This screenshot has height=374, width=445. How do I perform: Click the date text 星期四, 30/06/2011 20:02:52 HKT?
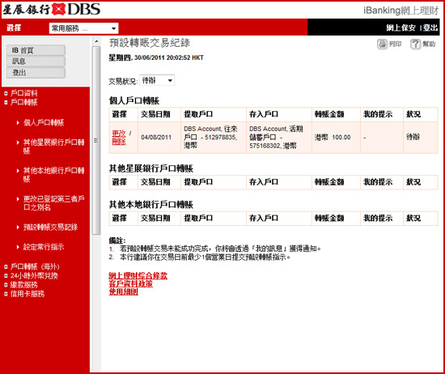(156, 57)
